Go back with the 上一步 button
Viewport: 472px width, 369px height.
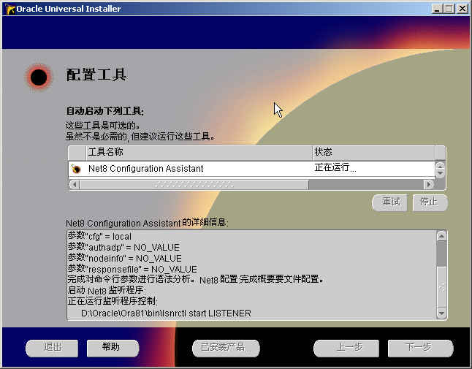click(346, 349)
